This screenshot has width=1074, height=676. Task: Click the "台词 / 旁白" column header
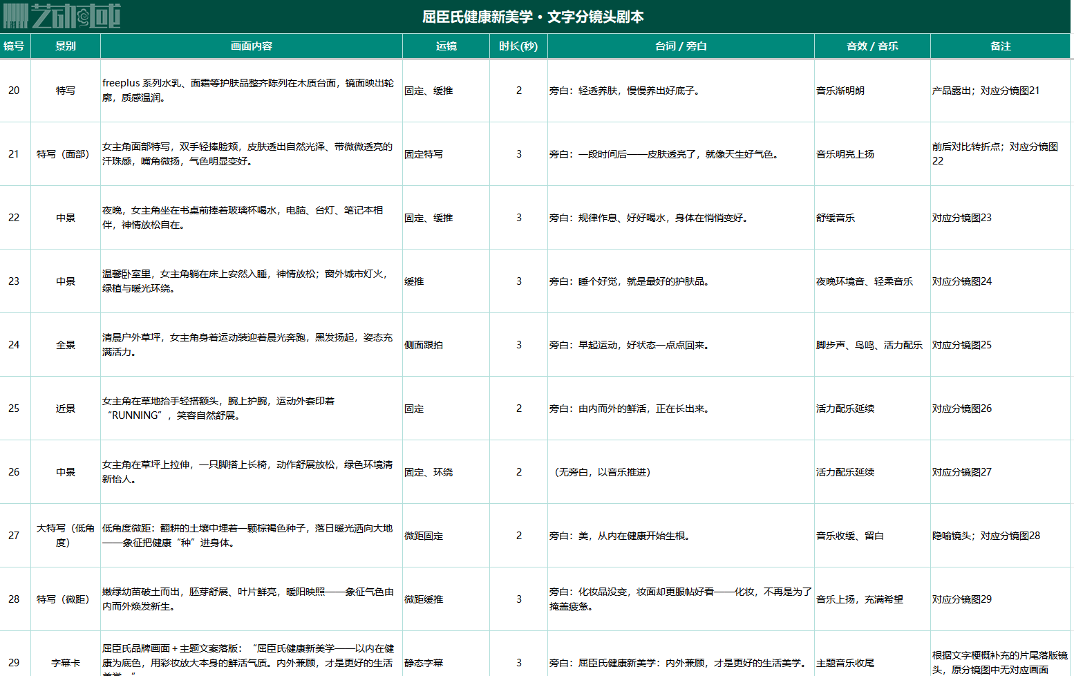click(x=681, y=46)
